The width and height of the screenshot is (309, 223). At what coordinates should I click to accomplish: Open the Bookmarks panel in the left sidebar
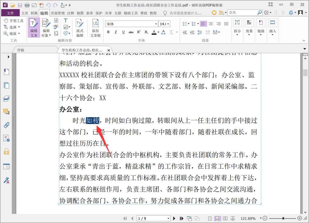6,72
